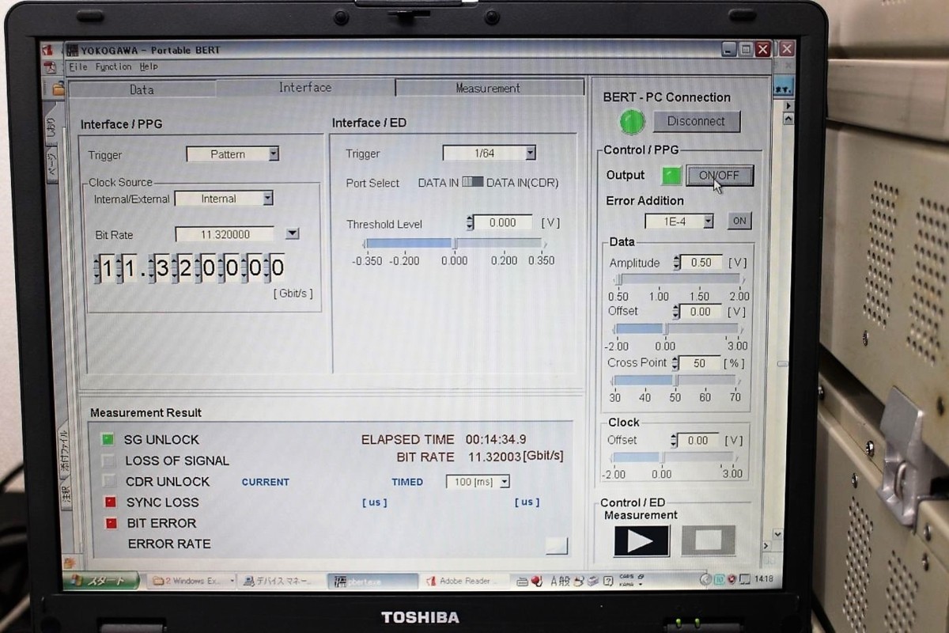Click the Data Amplitude value field
Screen dimensions: 949x633
[x=701, y=262]
